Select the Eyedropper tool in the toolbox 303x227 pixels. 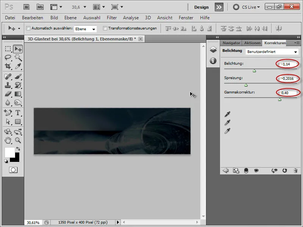pos(18,66)
